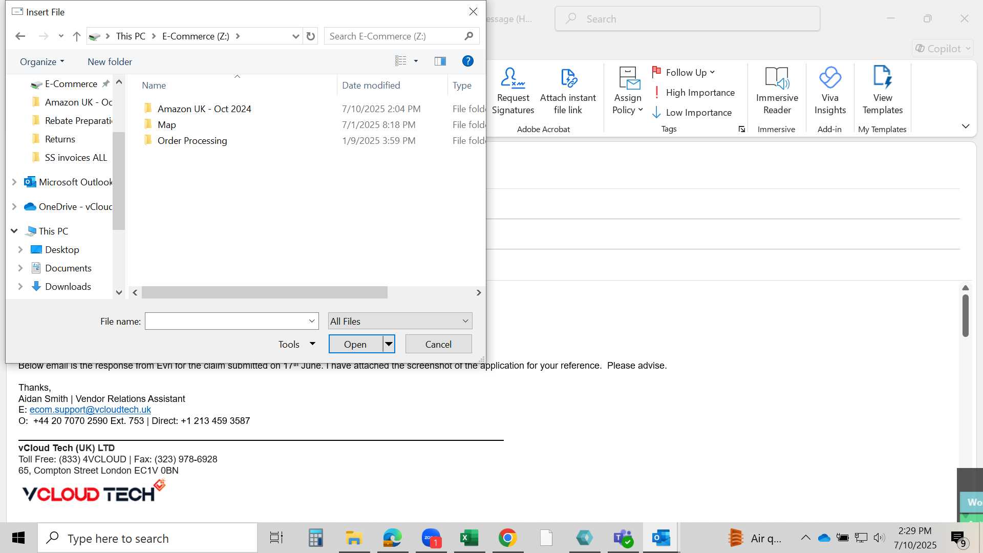Open the Open button's dropdown arrow
983x553 pixels.
pos(389,345)
